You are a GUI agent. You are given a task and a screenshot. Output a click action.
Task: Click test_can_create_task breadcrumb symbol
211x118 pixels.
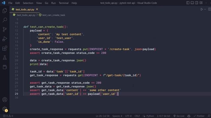(x=53, y=15)
